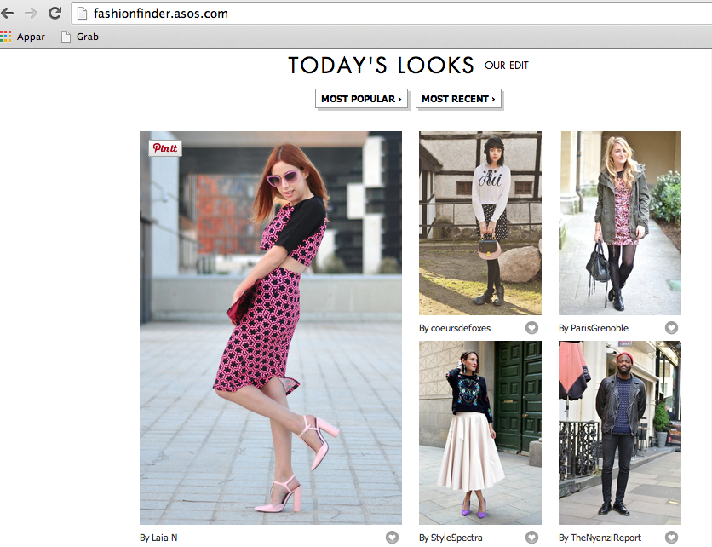Click the Today's Looks heading
This screenshot has height=547, width=712.
click(381, 66)
